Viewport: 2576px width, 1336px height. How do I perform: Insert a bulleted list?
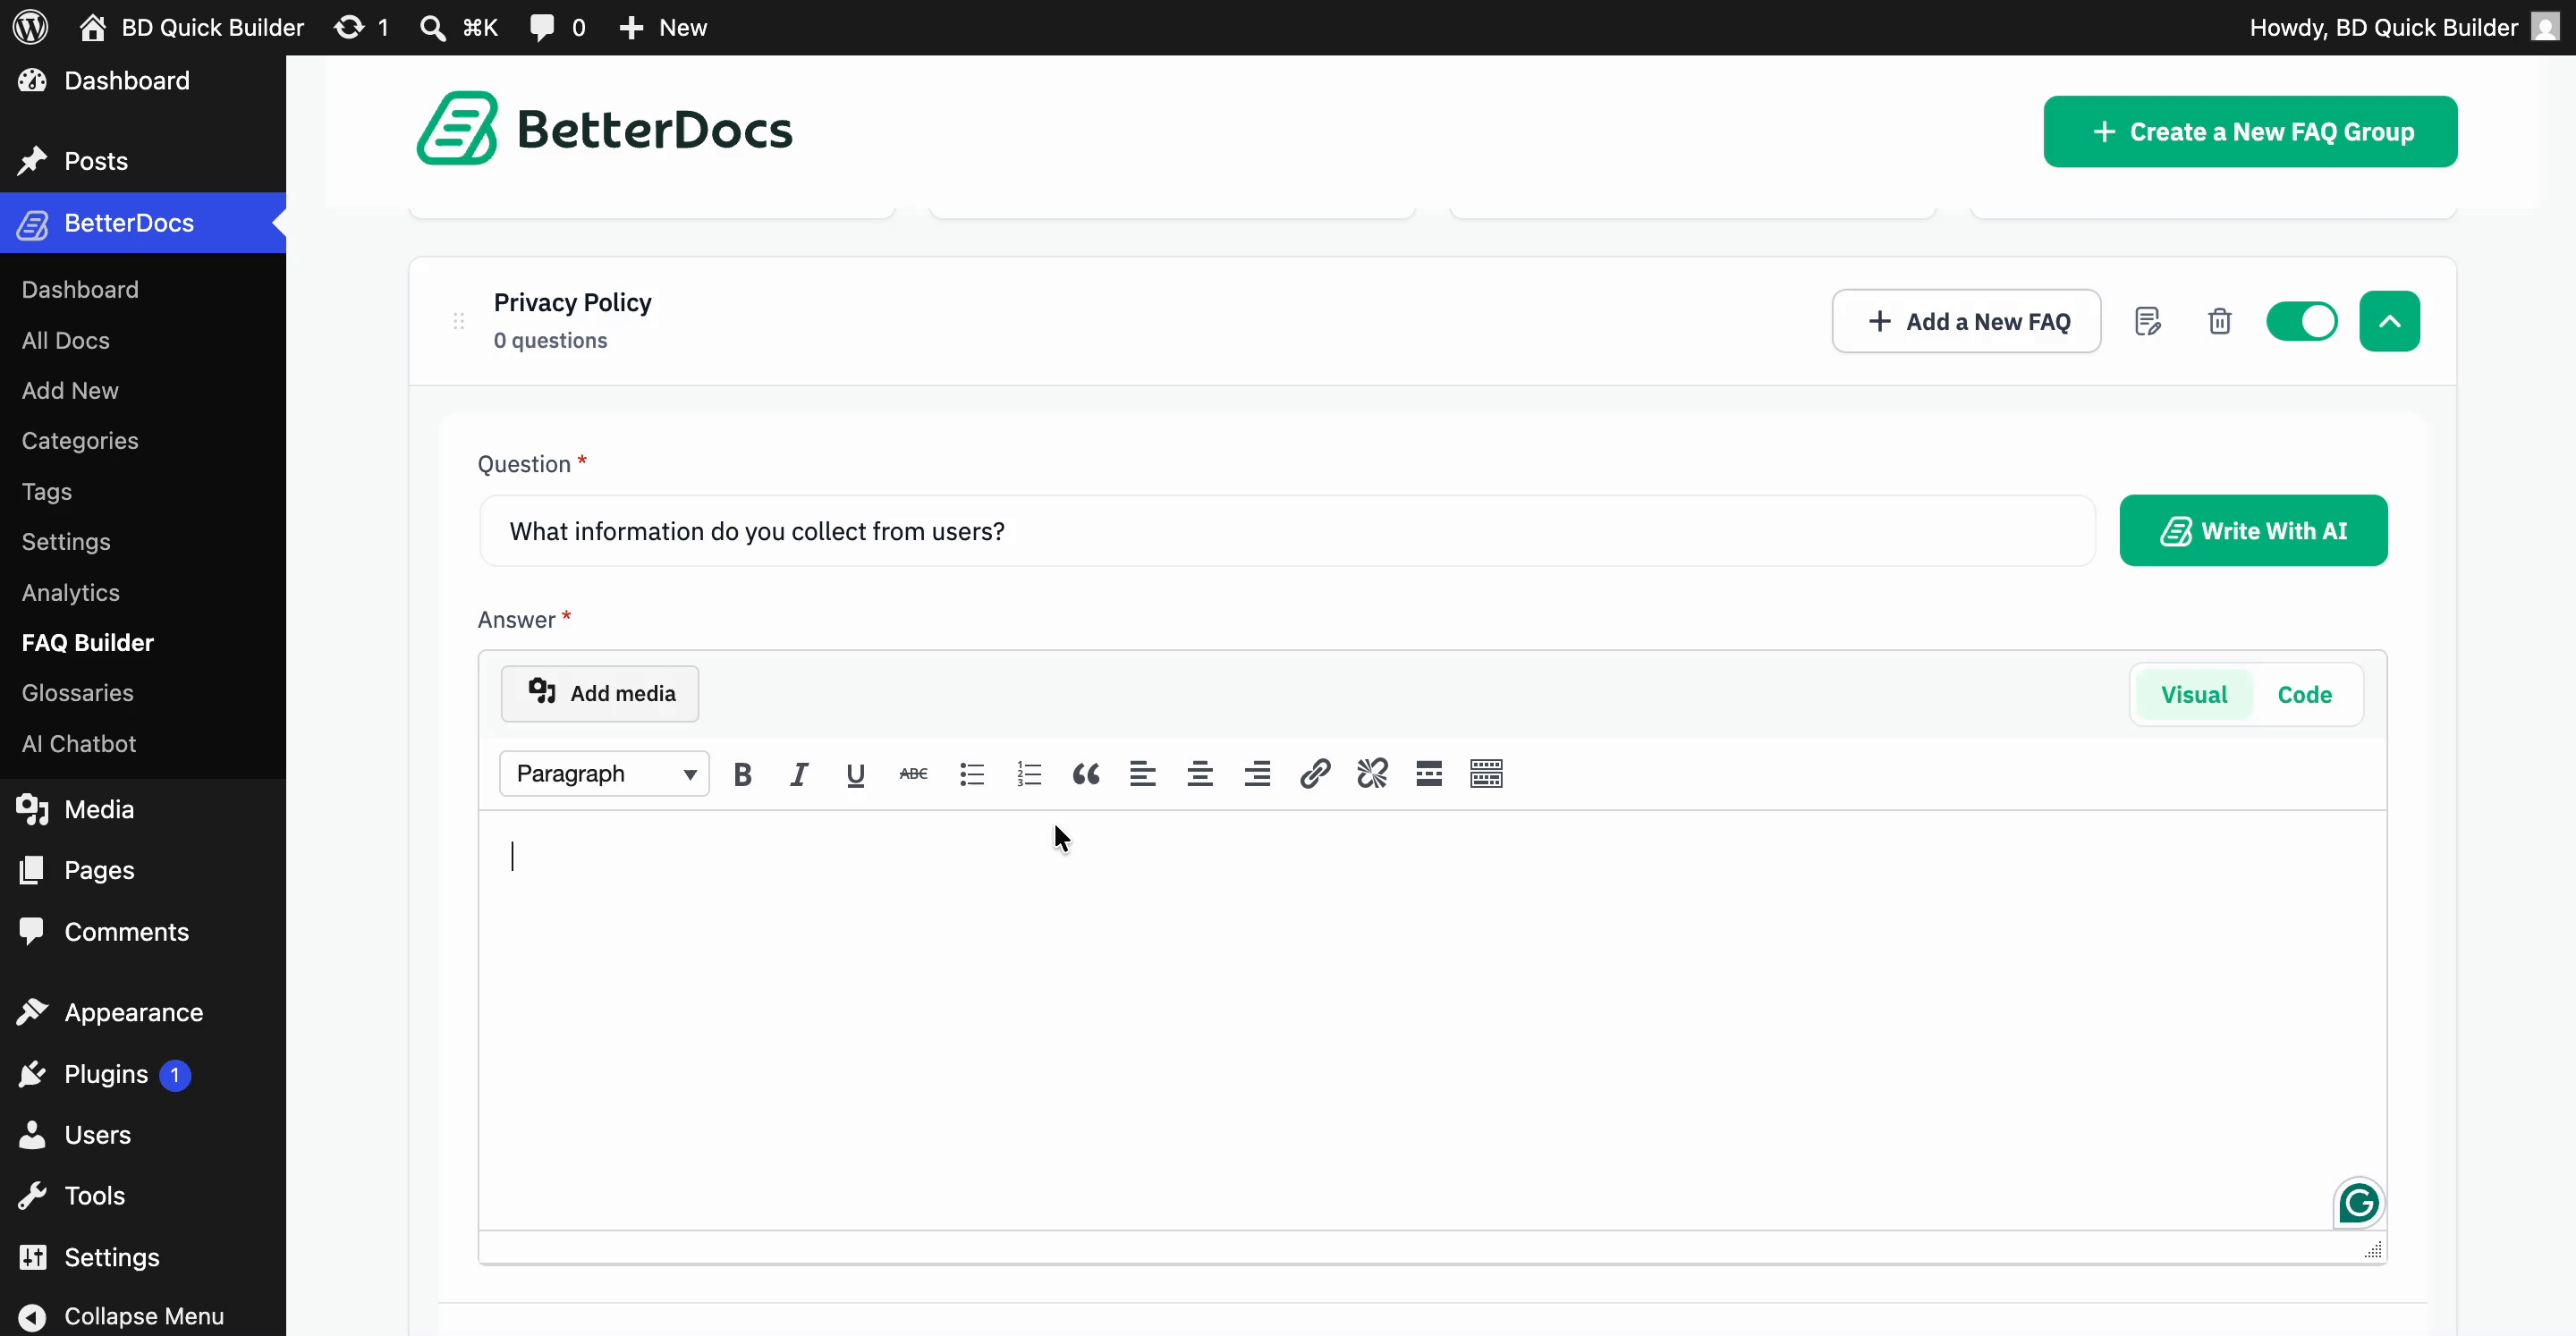971,774
